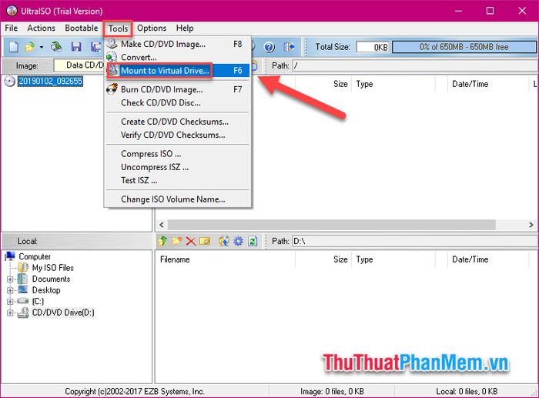
Task: Open the Actions menu
Action: coord(42,28)
